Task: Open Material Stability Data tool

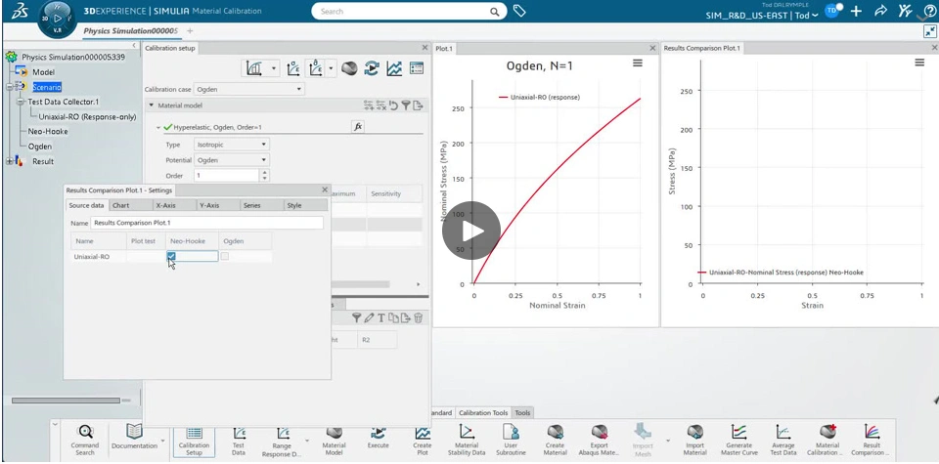Action: point(467,441)
